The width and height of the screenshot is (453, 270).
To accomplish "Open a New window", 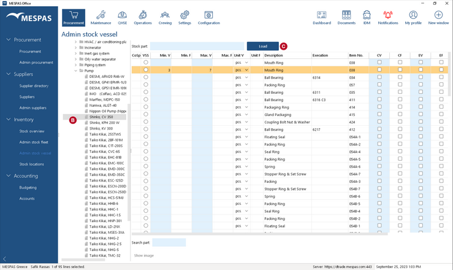I will tap(438, 18).
